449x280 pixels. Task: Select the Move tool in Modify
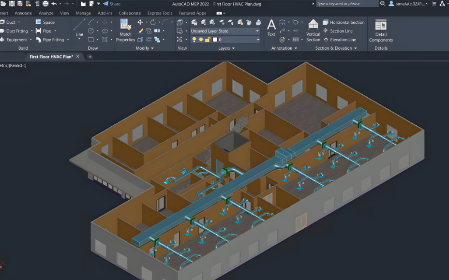(x=140, y=22)
